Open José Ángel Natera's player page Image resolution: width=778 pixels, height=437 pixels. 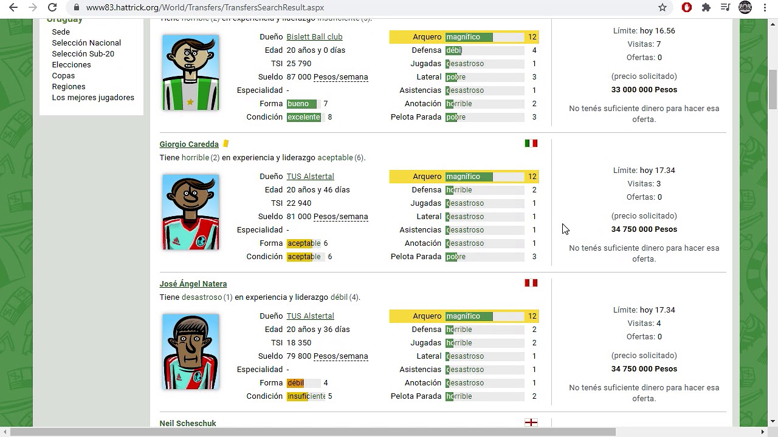point(193,283)
